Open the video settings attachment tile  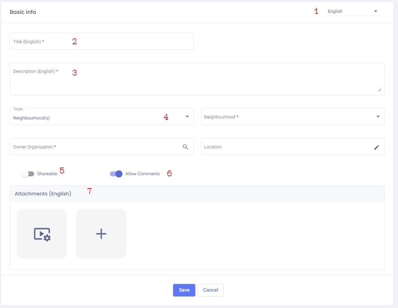point(42,234)
